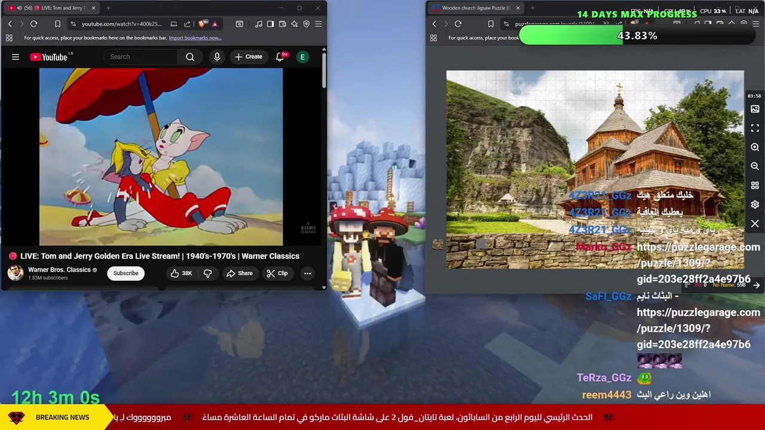Dislike the Tom and Jerry video
The height and width of the screenshot is (430, 765).
(208, 273)
